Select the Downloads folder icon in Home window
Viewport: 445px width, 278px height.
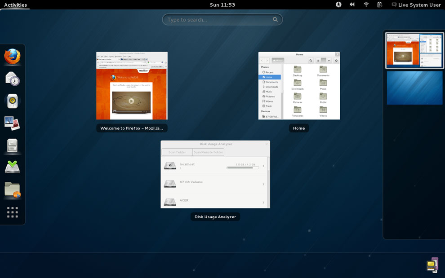coord(298,83)
